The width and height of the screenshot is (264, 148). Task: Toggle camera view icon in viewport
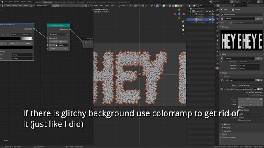183,30
